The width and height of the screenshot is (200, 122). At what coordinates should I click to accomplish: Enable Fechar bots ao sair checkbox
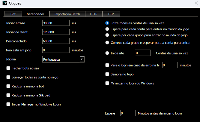pos(8,68)
